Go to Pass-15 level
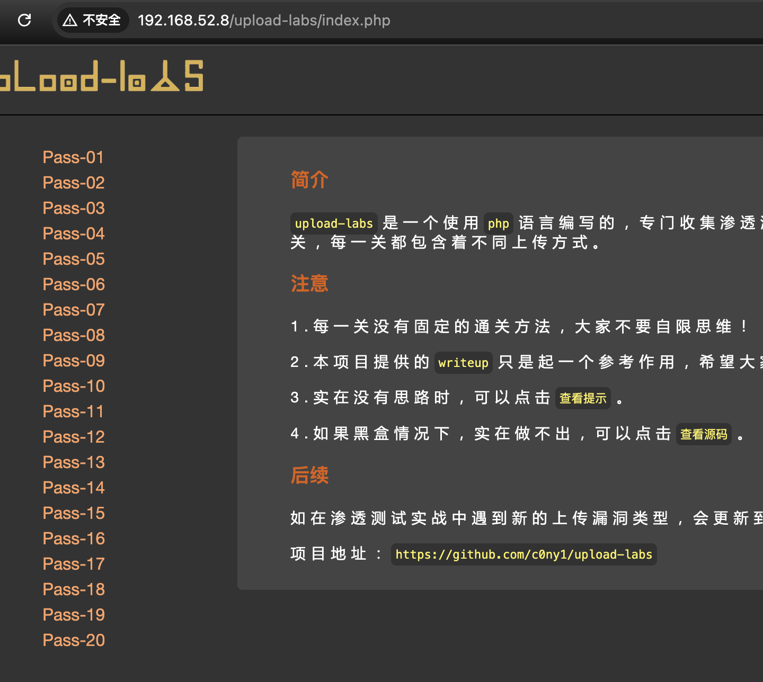 pyautogui.click(x=74, y=513)
